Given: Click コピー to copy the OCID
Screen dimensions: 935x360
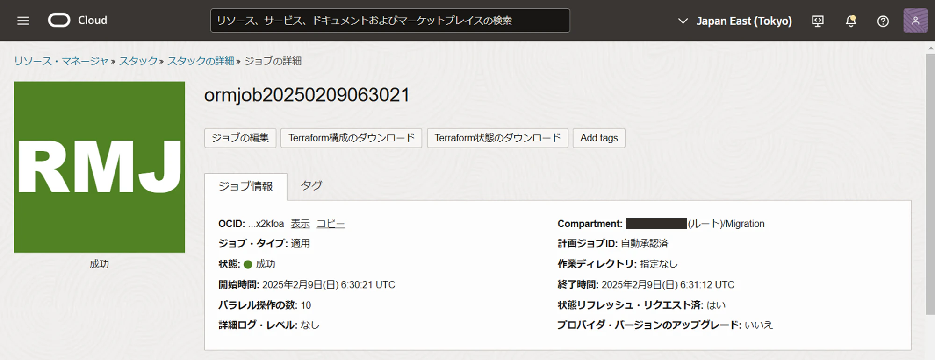Looking at the screenshot, I should [331, 224].
